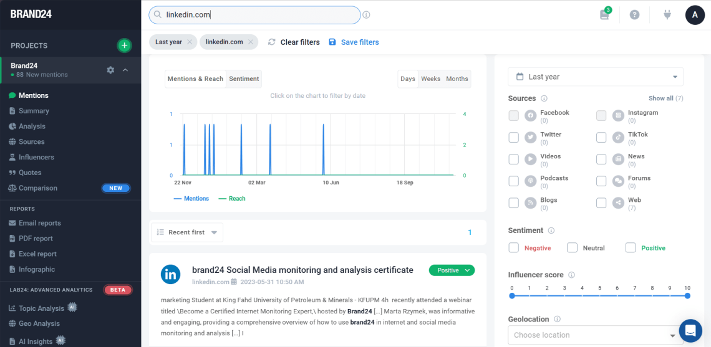711x347 pixels.
Task: Click the search info icon
Action: coord(366,15)
